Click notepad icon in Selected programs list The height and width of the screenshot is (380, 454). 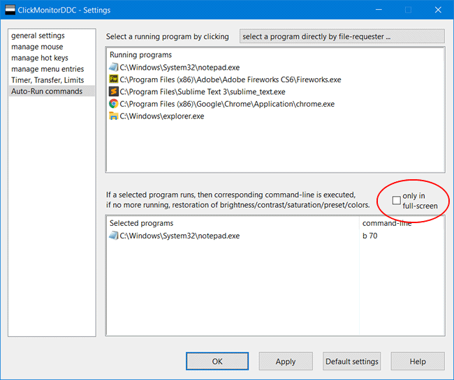114,236
